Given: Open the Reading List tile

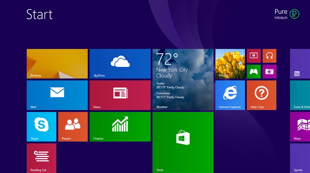Looking at the screenshot, I should (41, 158).
